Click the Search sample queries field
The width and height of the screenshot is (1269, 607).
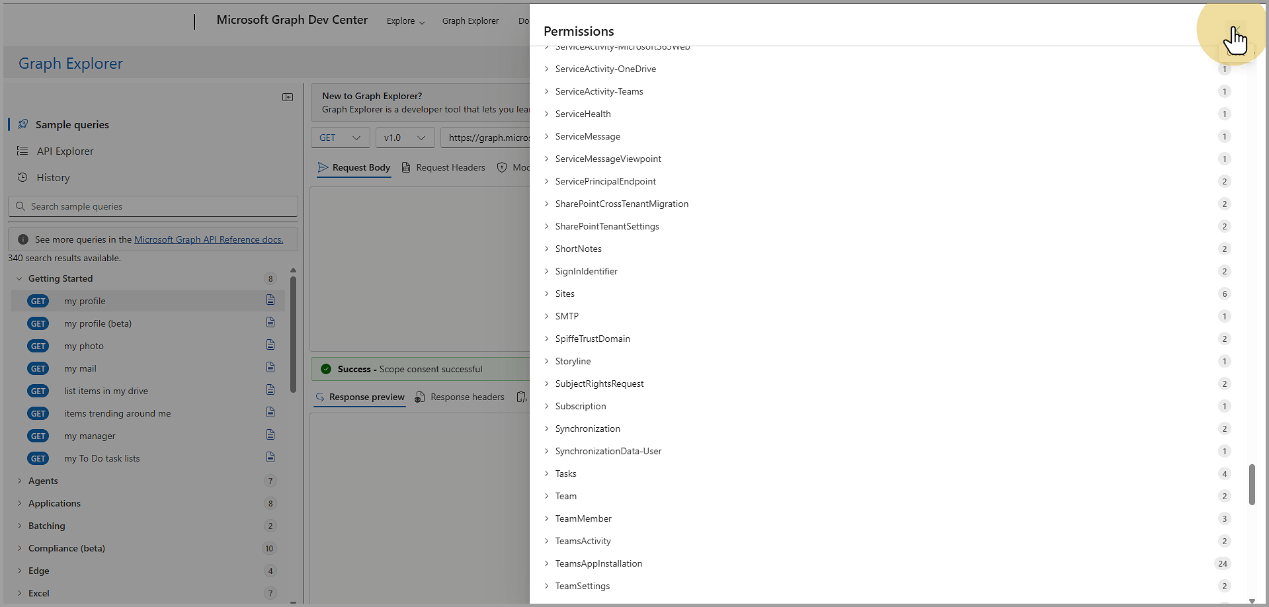159,206
